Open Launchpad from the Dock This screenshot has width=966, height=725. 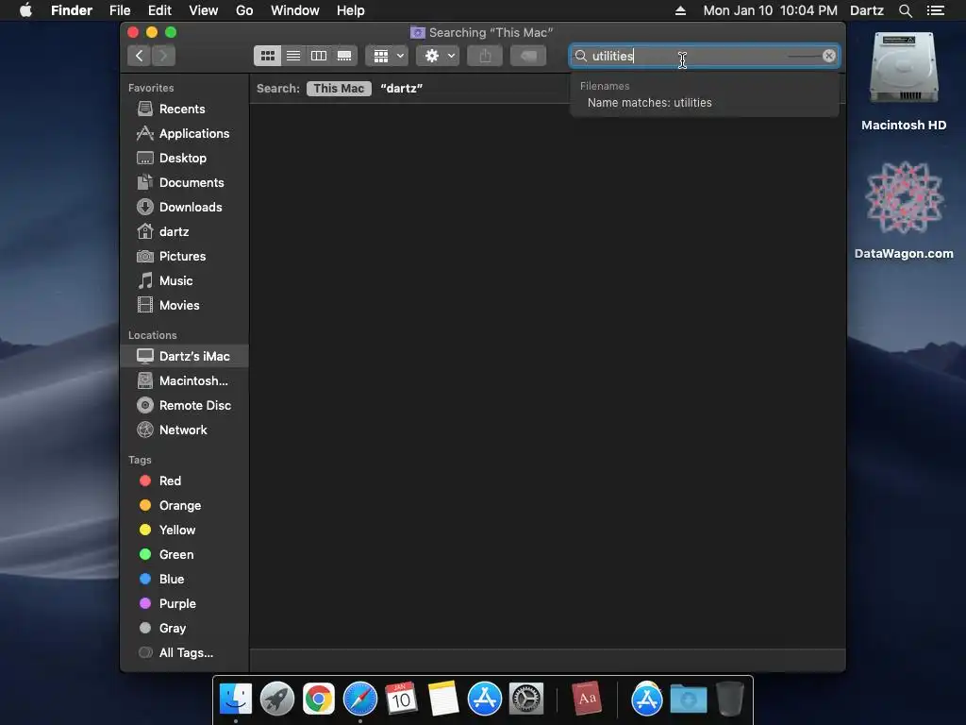click(x=277, y=700)
